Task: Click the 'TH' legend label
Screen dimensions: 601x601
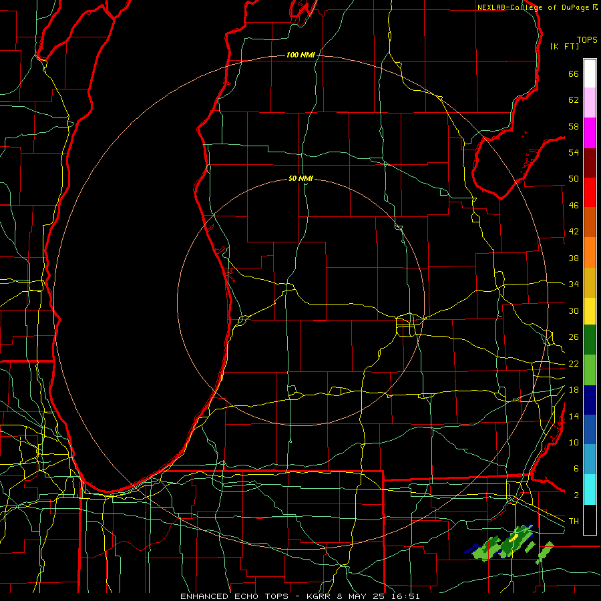Action: (x=574, y=522)
